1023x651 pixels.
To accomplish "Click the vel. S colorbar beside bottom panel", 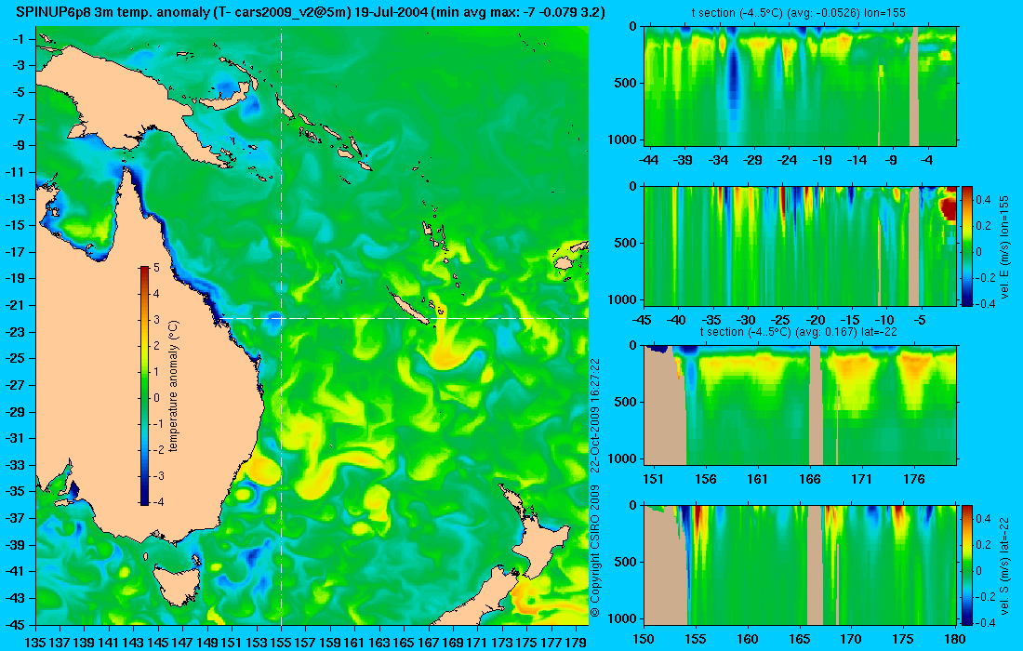I will (967, 565).
